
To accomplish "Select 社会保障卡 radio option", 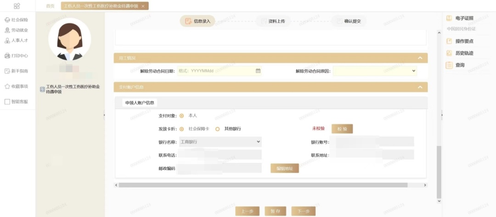I will [182, 129].
